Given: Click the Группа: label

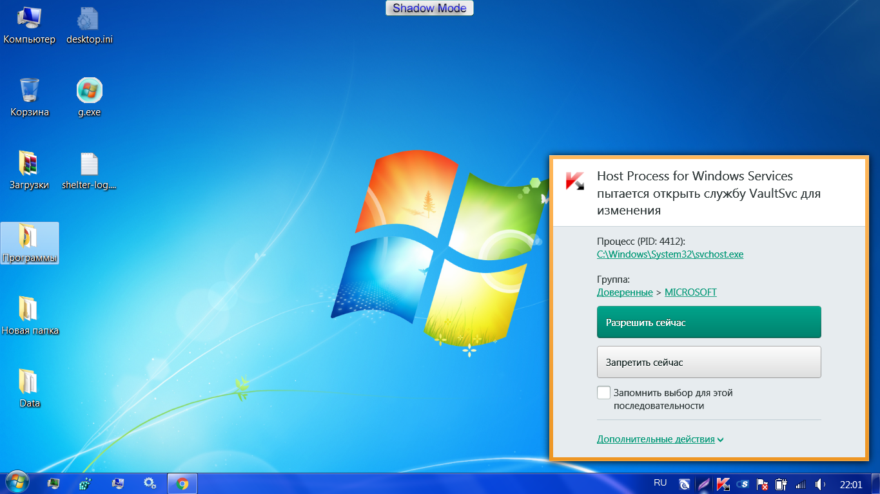Looking at the screenshot, I should click(x=613, y=280).
